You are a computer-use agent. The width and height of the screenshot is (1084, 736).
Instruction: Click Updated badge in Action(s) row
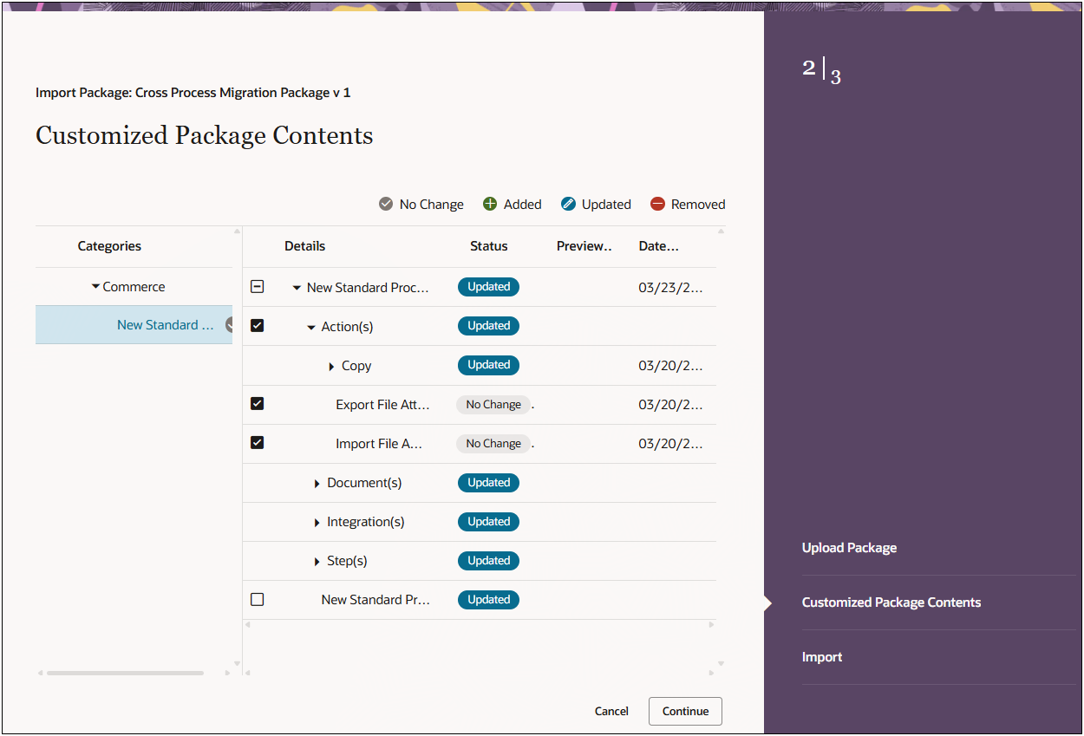point(488,326)
